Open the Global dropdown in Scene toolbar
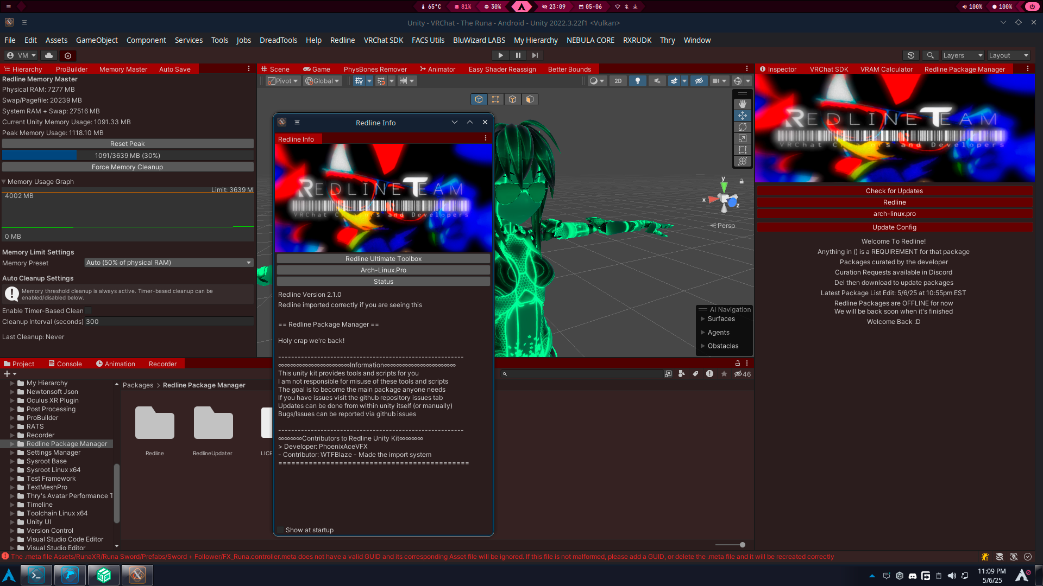The height and width of the screenshot is (586, 1043). 322,81
